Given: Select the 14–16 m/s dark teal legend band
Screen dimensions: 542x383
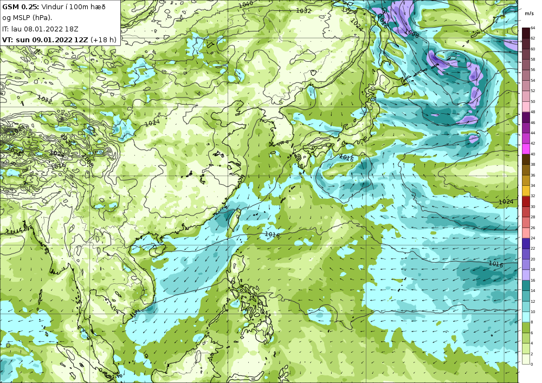Looking at the screenshot, I should click(526, 285).
